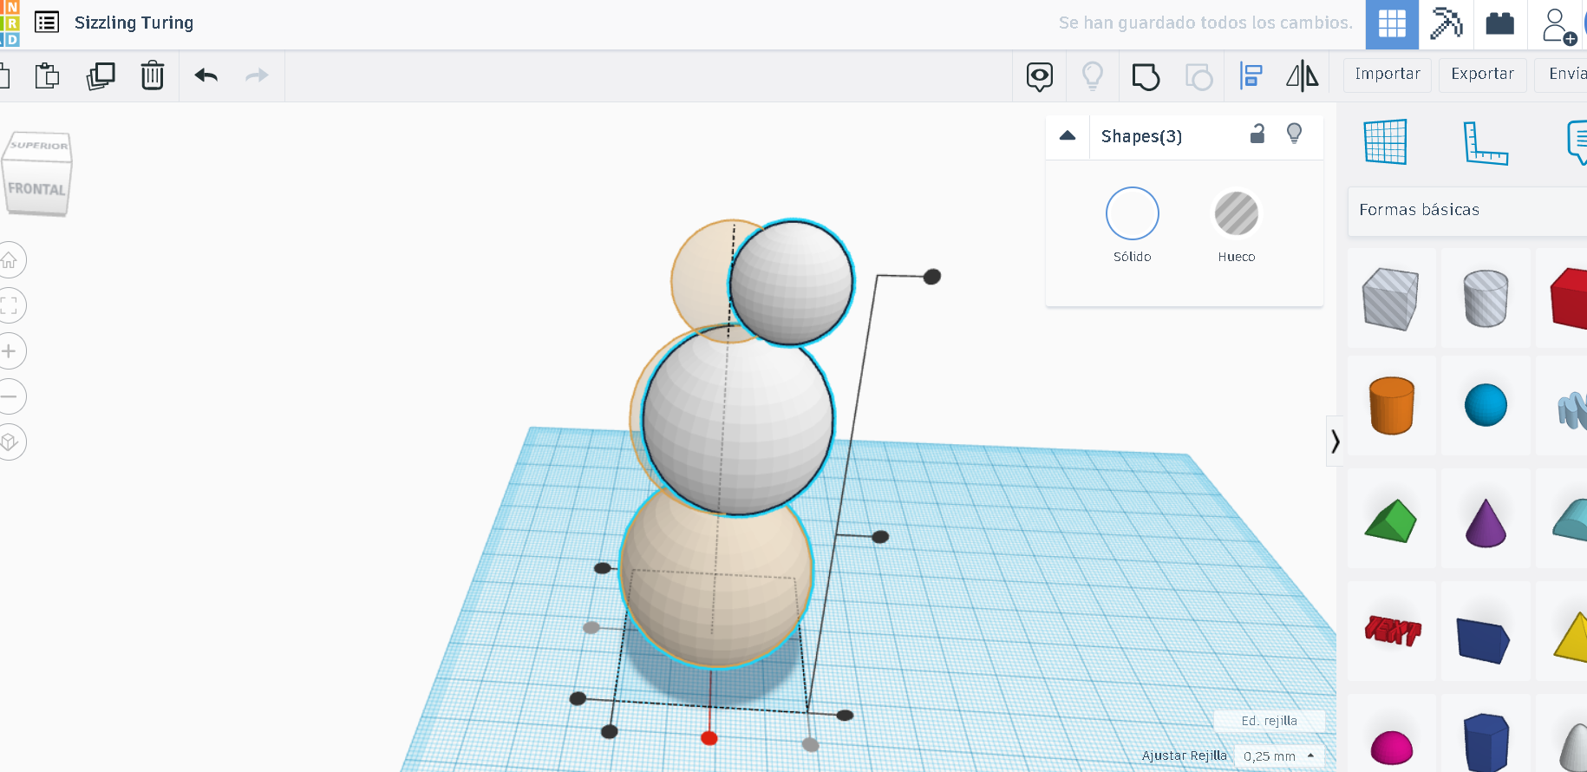Open the Ajustar Rejilla 0,25 mm dropdown
This screenshot has width=1587, height=772.
pos(1279,756)
